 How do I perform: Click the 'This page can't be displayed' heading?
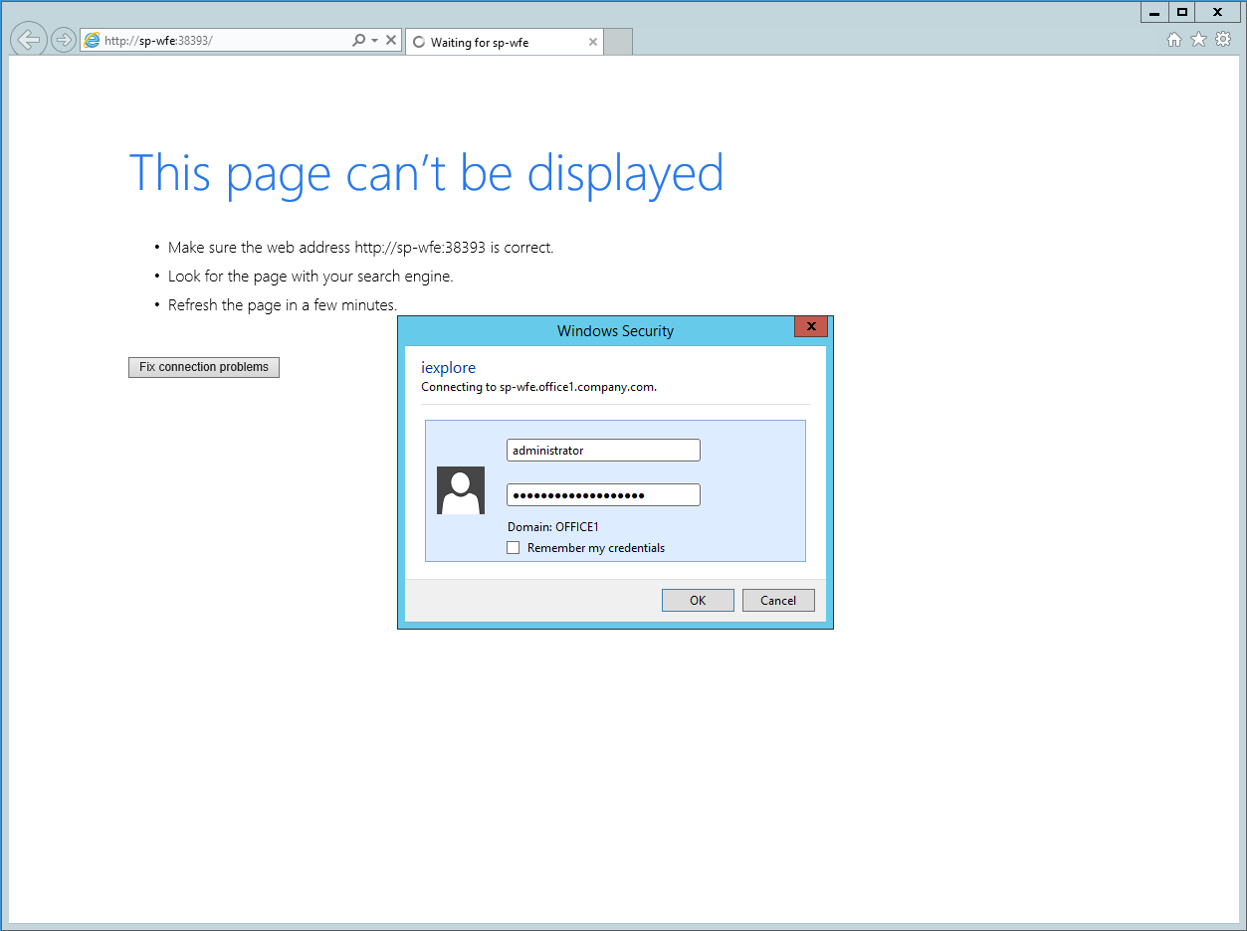[426, 173]
